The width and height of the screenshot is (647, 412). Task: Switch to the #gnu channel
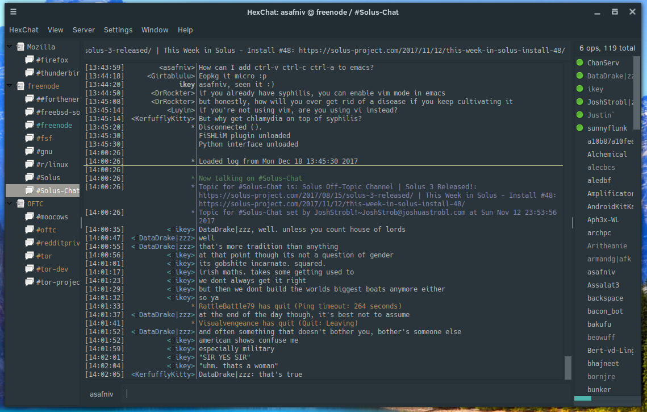(44, 152)
